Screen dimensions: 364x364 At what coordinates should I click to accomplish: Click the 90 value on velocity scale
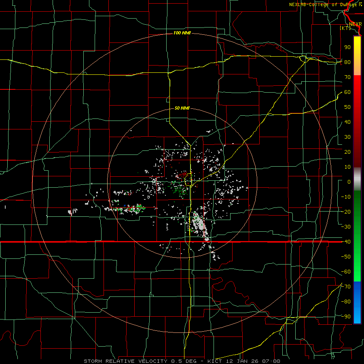(347, 47)
